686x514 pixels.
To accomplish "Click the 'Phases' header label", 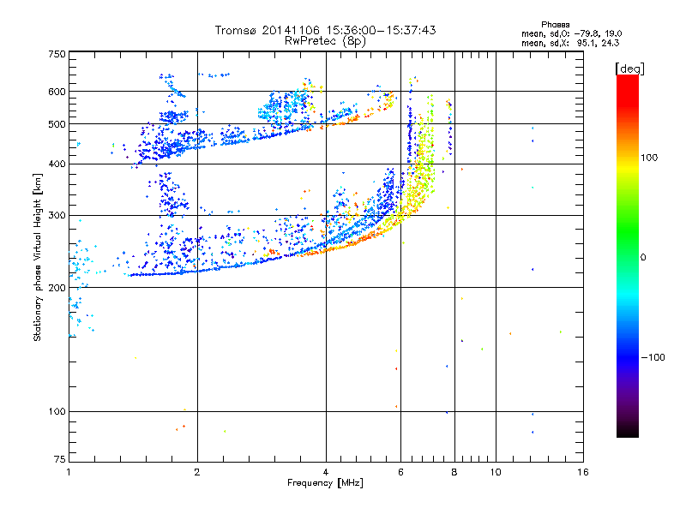I will (555, 25).
